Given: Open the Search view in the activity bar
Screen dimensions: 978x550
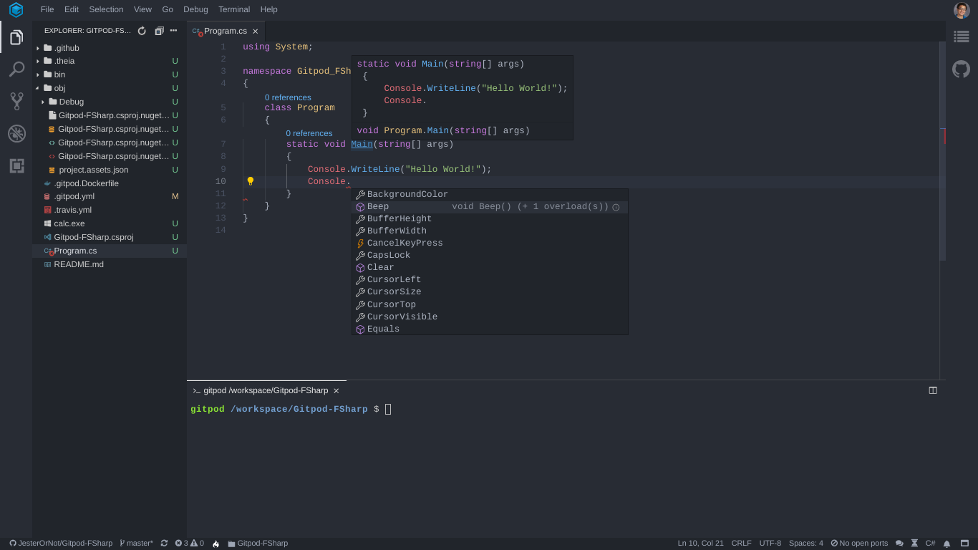Looking at the screenshot, I should [16, 69].
